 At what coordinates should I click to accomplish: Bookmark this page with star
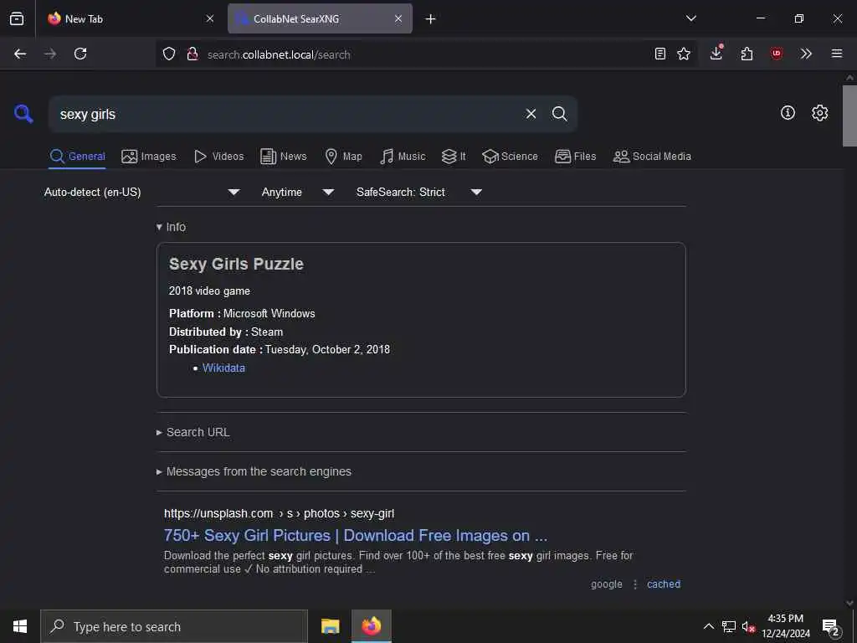pos(683,54)
